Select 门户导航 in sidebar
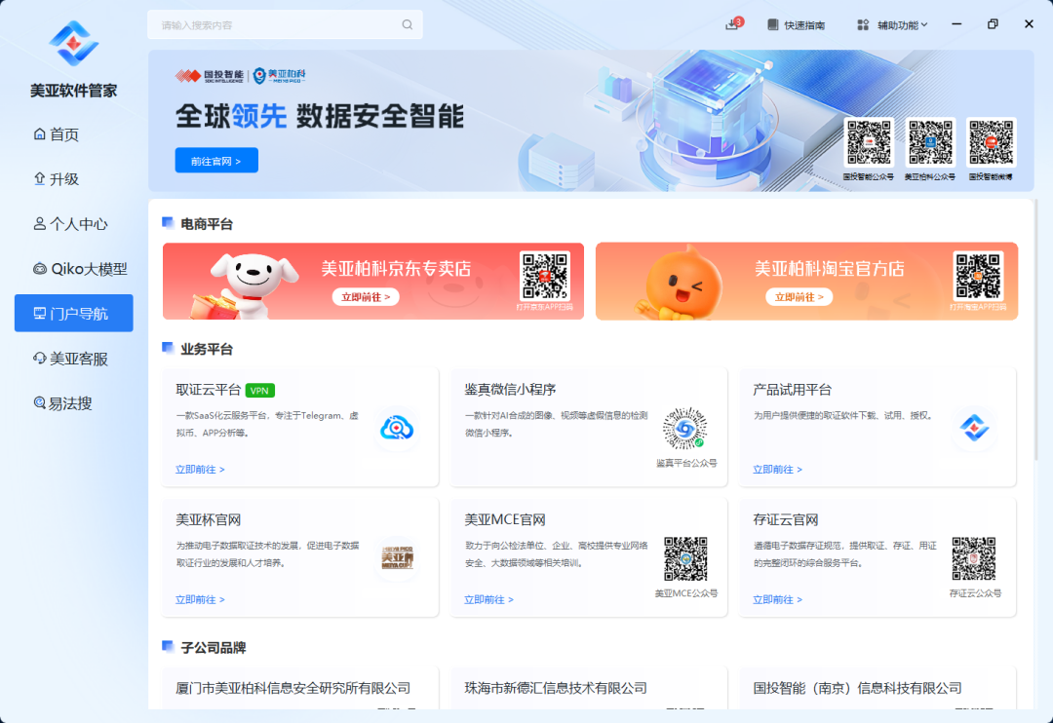This screenshot has height=723, width=1053. [74, 314]
